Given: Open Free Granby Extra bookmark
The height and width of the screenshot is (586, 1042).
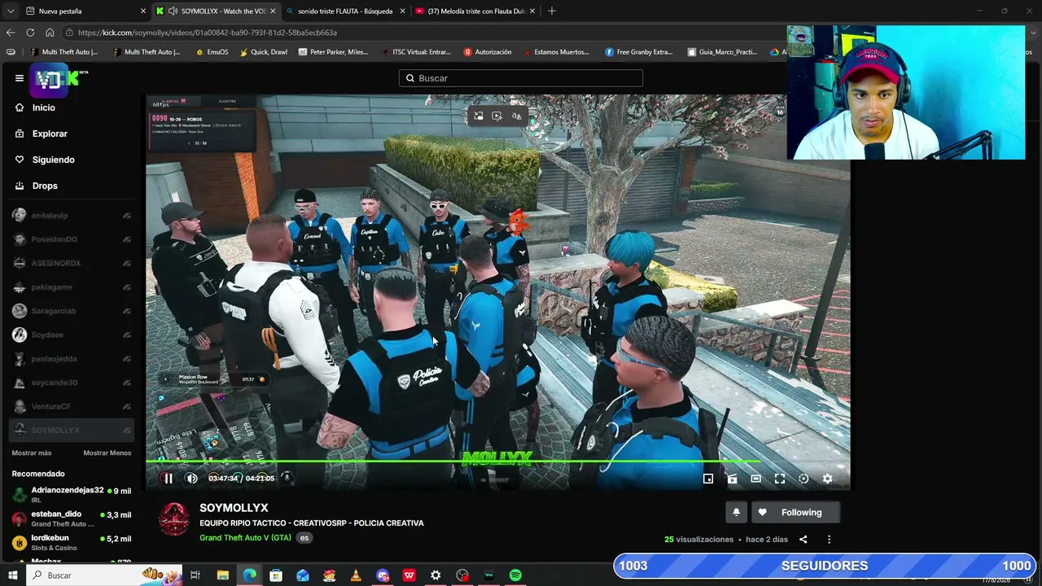Looking at the screenshot, I should (639, 52).
